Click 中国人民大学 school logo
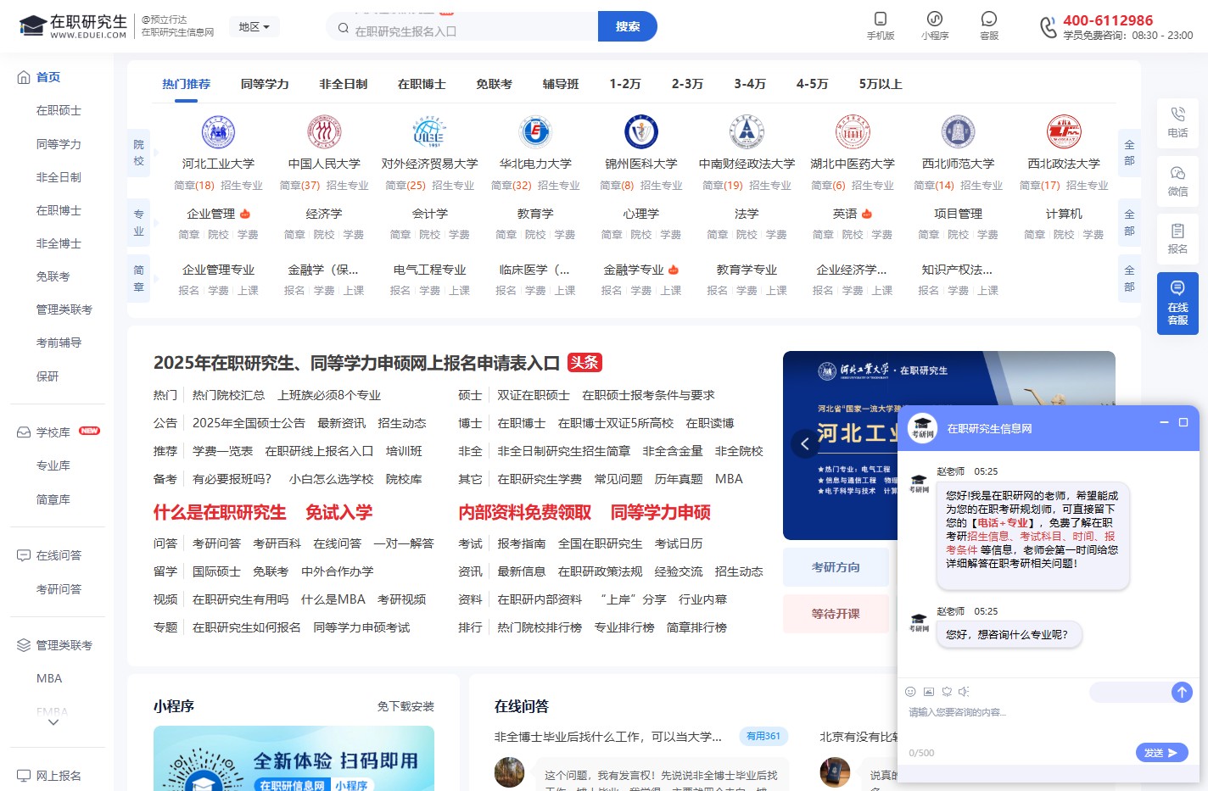Viewport: 1208px width, 791px height. click(324, 131)
